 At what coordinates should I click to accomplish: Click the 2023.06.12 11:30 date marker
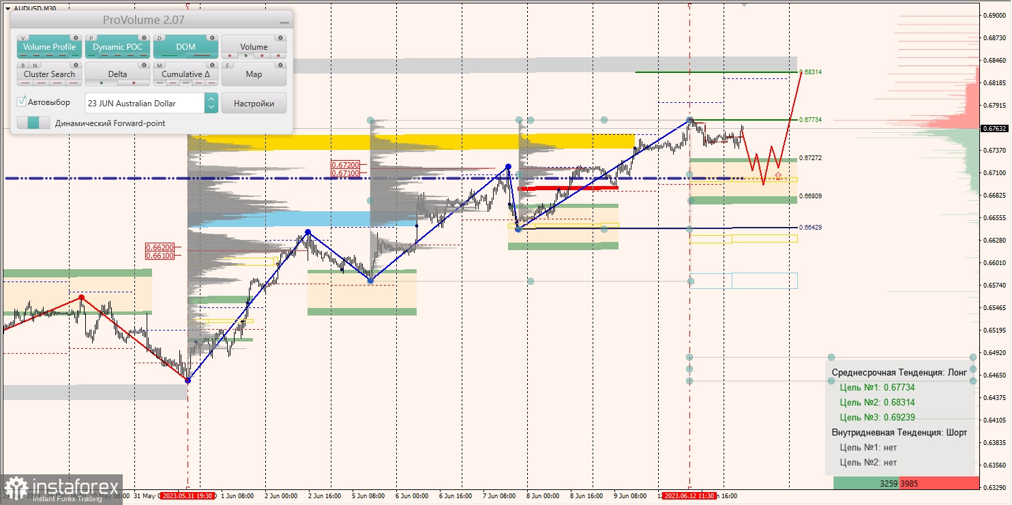(689, 496)
